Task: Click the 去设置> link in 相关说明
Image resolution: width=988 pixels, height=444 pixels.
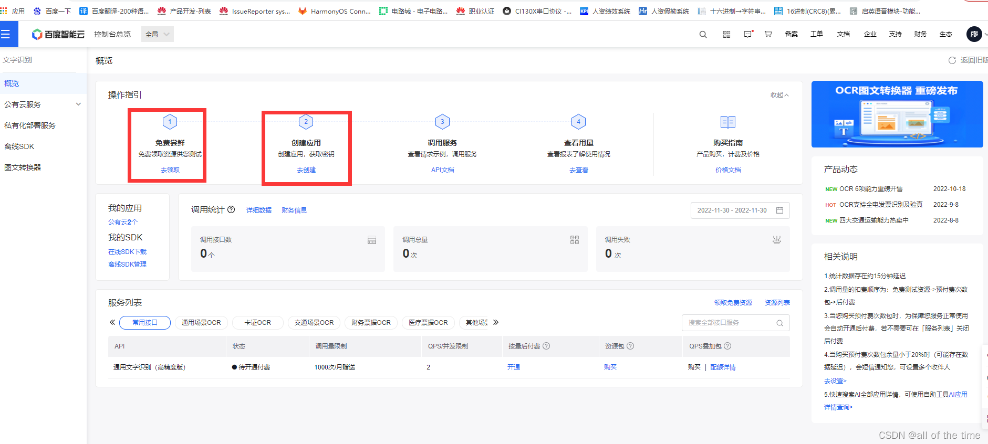Action: tap(835, 381)
